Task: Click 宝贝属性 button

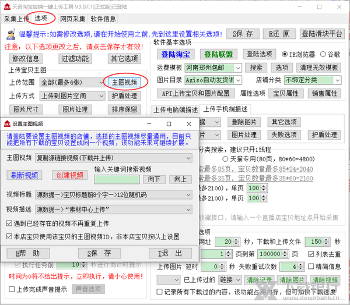Action: [286, 94]
